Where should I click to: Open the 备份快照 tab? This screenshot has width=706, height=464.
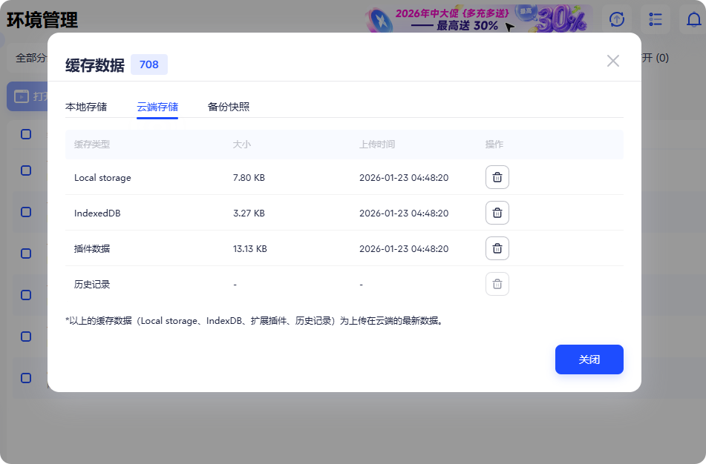228,107
